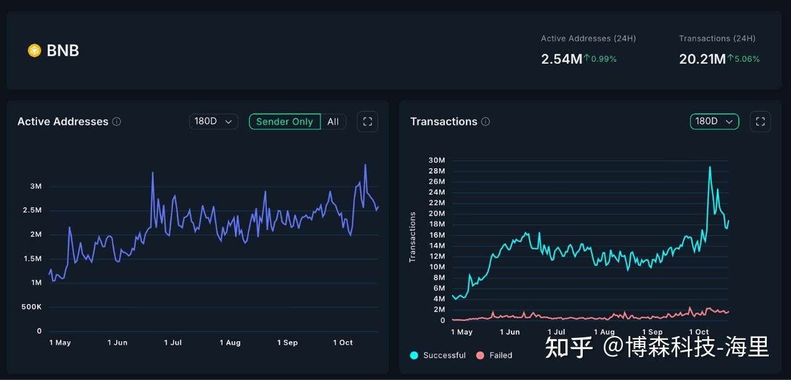Click the chevron in the Active Addresses time selector
The width and height of the screenshot is (791, 380).
point(229,122)
